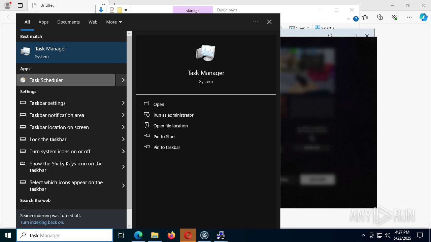The image size is (431, 242).
Task: Open Taskbar location on screen setting
Action: coord(66,127)
